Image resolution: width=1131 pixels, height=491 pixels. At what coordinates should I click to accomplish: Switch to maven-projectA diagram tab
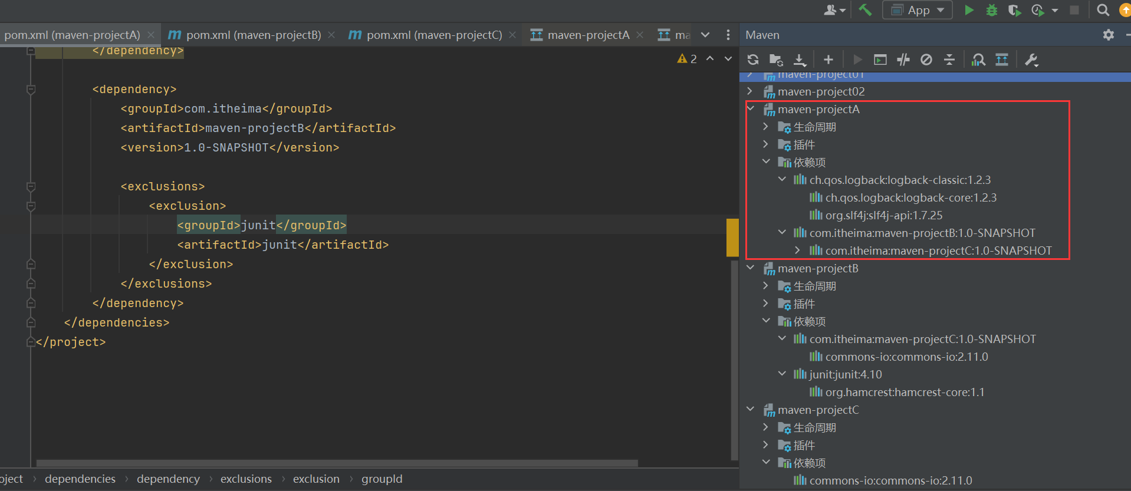(588, 35)
